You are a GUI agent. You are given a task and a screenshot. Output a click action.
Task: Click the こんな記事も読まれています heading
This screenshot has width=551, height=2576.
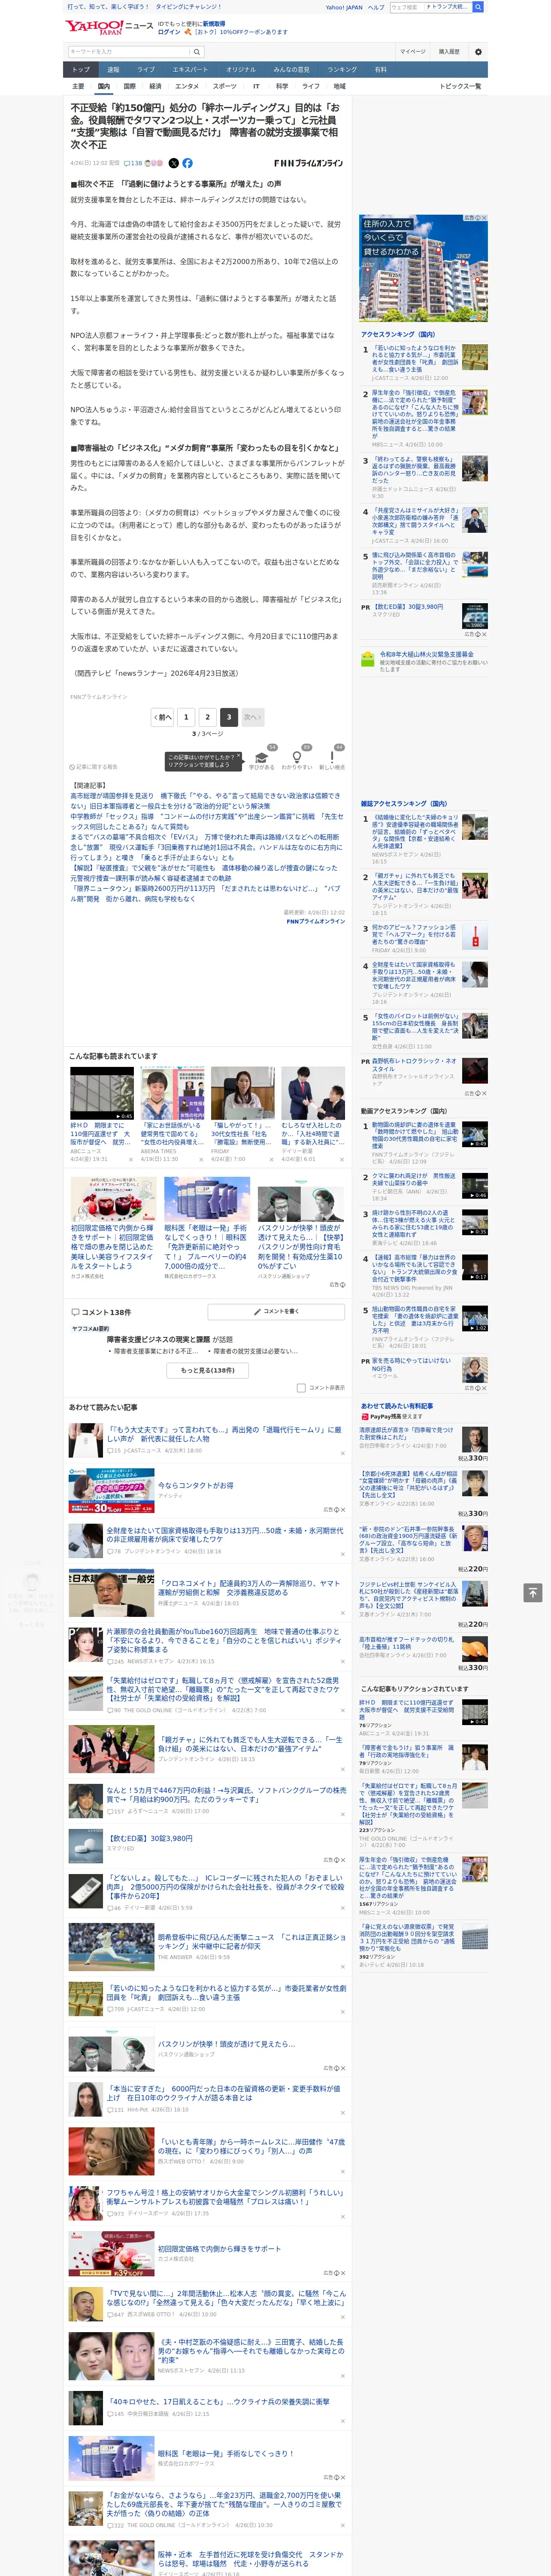pos(113,1056)
